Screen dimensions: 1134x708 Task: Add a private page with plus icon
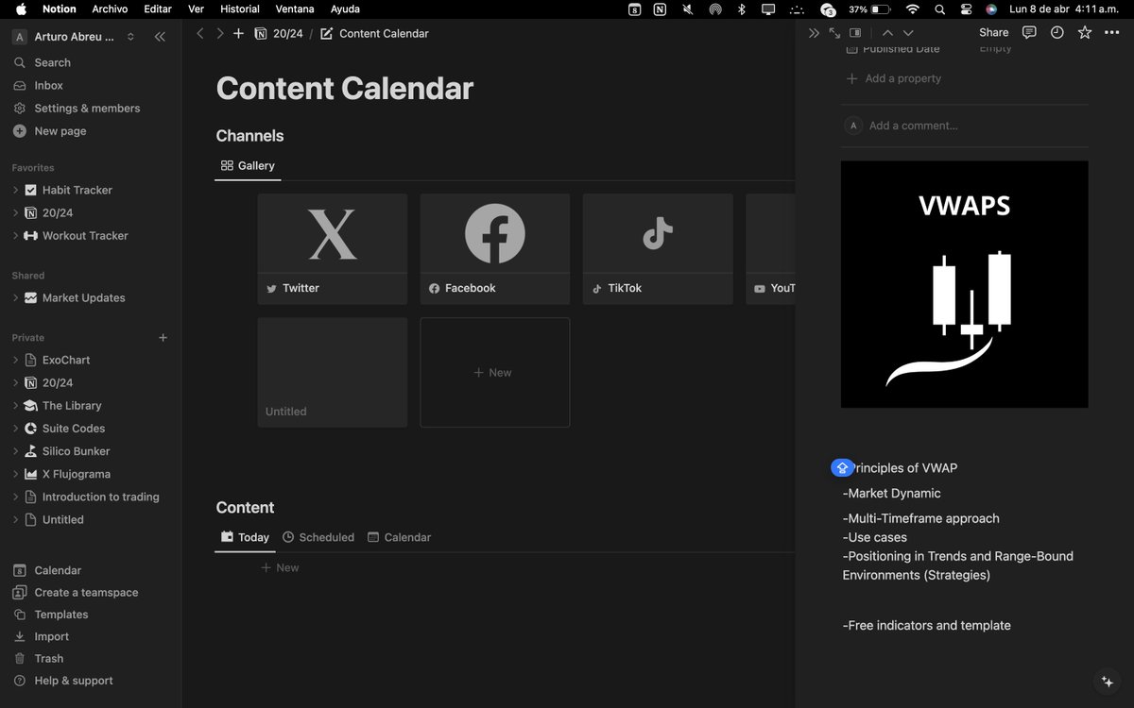coord(163,337)
